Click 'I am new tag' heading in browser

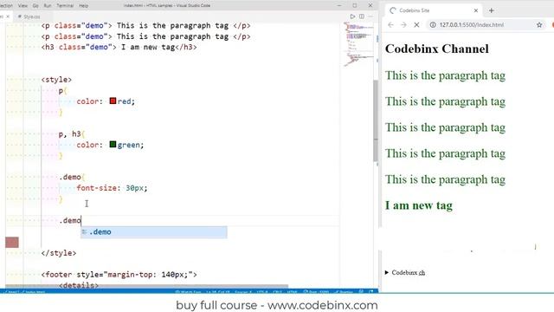(x=419, y=205)
